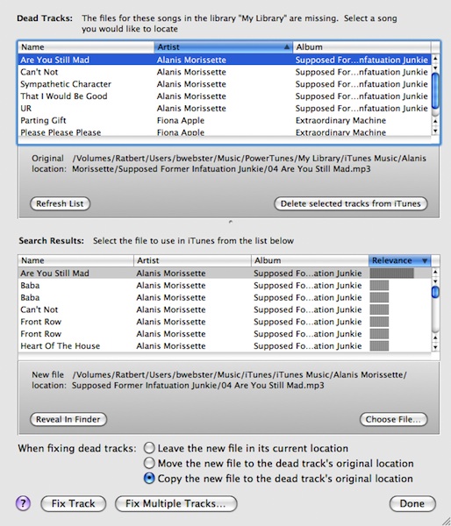Open Fix Multiple Tracks… dialog

176,503
